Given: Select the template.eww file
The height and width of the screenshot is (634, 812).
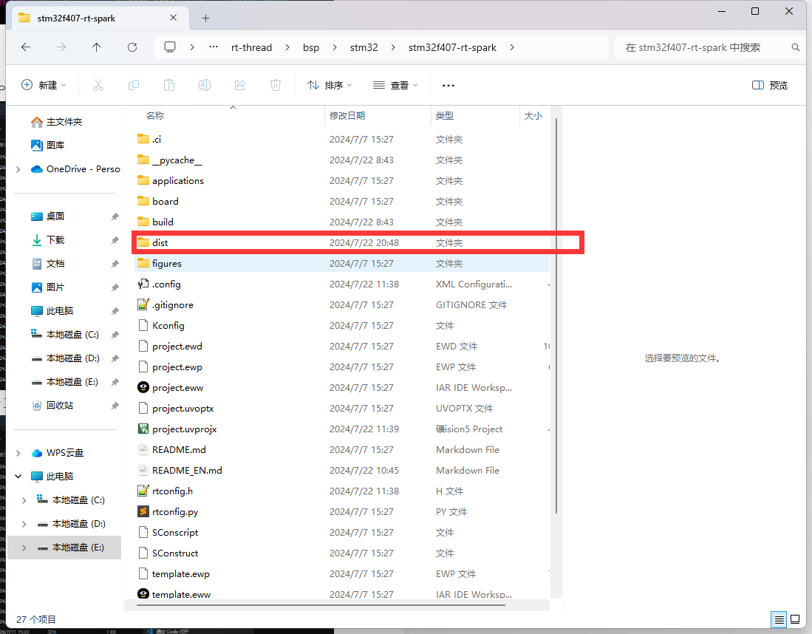Looking at the screenshot, I should click(x=342, y=593).
